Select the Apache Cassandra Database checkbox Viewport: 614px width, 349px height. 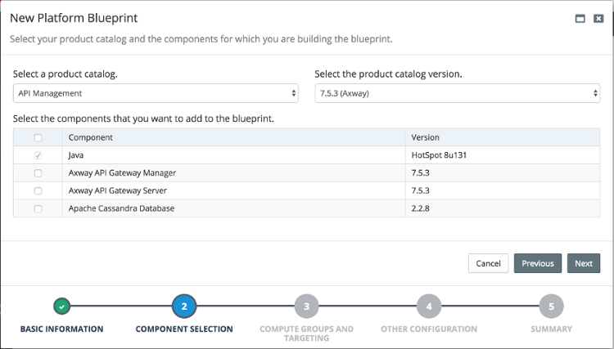tap(38, 208)
